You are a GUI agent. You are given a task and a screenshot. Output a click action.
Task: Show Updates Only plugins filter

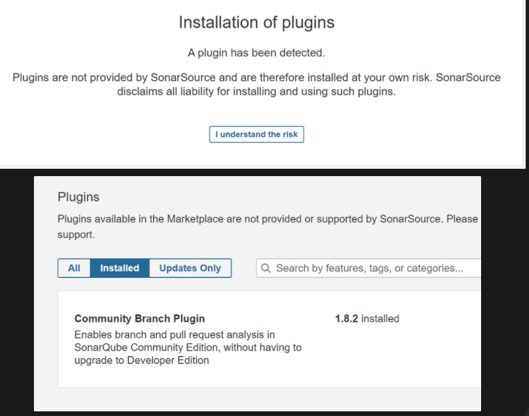pyautogui.click(x=190, y=268)
